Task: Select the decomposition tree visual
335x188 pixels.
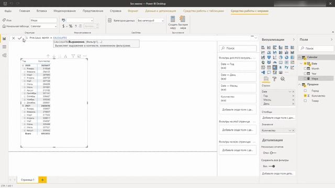Action: tap(263, 73)
